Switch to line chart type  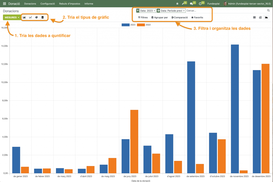tap(30, 17)
